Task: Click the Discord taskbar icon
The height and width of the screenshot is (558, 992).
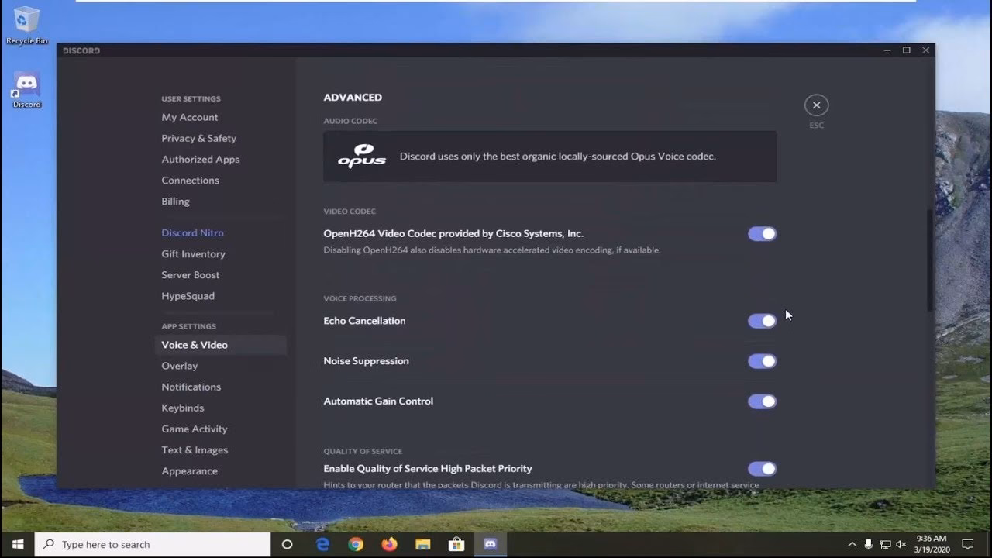Action: click(x=490, y=544)
